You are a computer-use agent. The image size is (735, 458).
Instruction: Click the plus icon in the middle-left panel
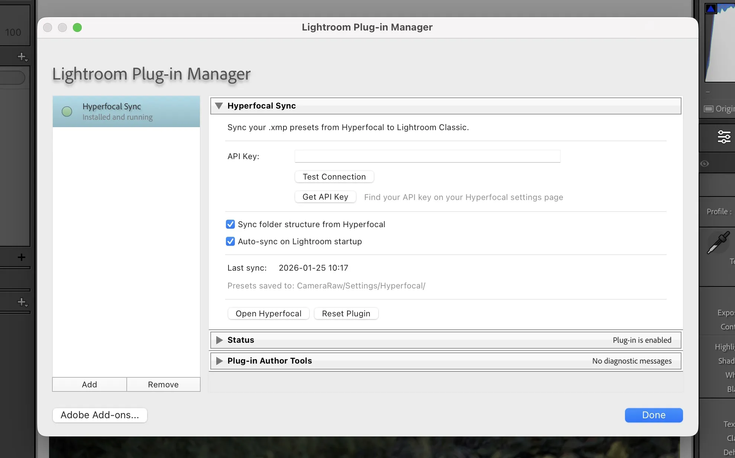tap(21, 257)
